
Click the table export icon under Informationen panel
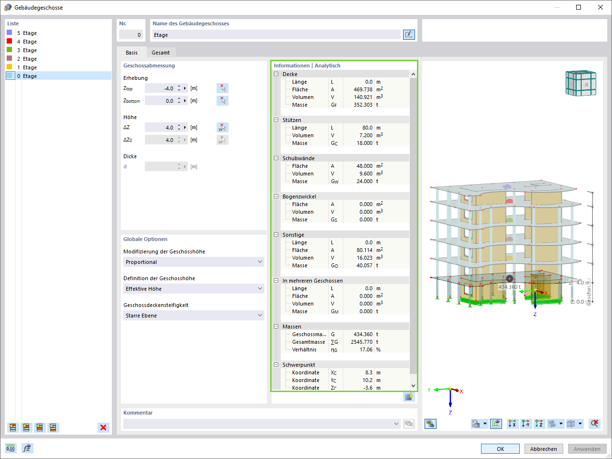(408, 397)
